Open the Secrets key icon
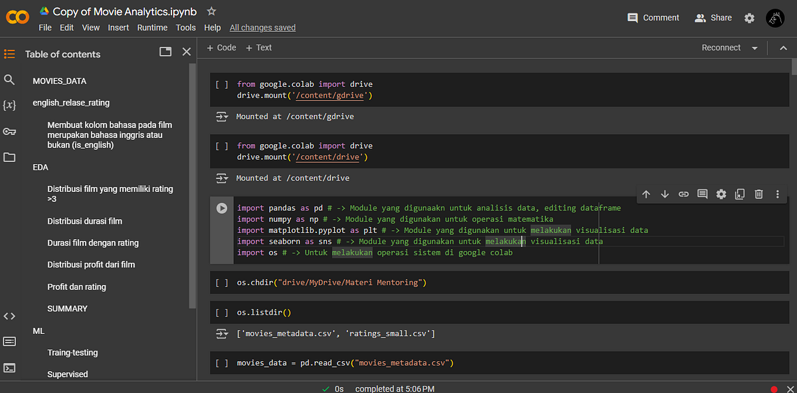Image resolution: width=797 pixels, height=393 pixels. pyautogui.click(x=9, y=131)
